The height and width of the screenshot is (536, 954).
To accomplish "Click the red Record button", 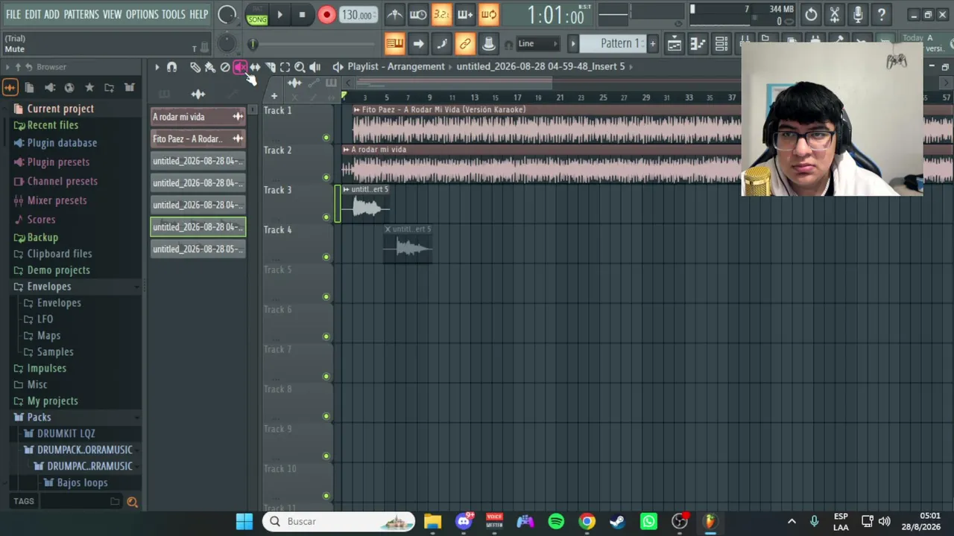I will pos(326,15).
